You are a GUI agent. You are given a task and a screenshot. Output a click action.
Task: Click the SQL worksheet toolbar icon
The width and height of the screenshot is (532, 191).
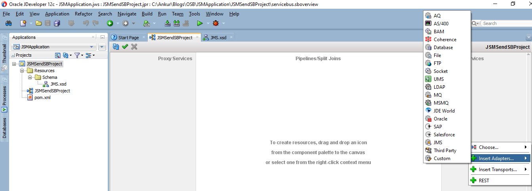tap(146, 23)
